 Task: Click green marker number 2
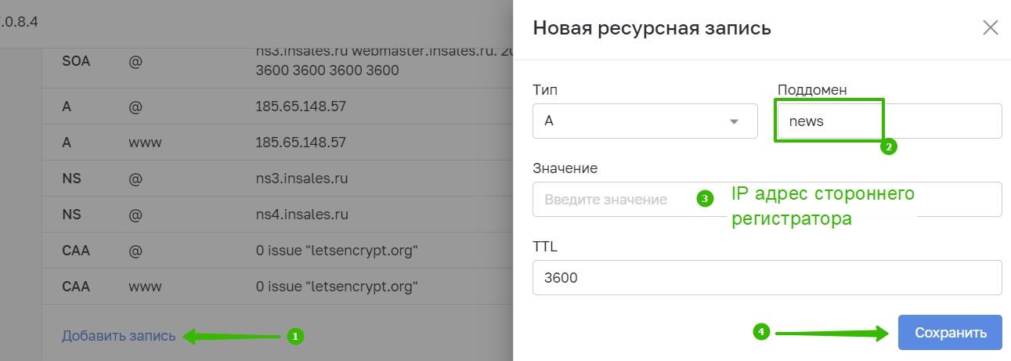(888, 146)
